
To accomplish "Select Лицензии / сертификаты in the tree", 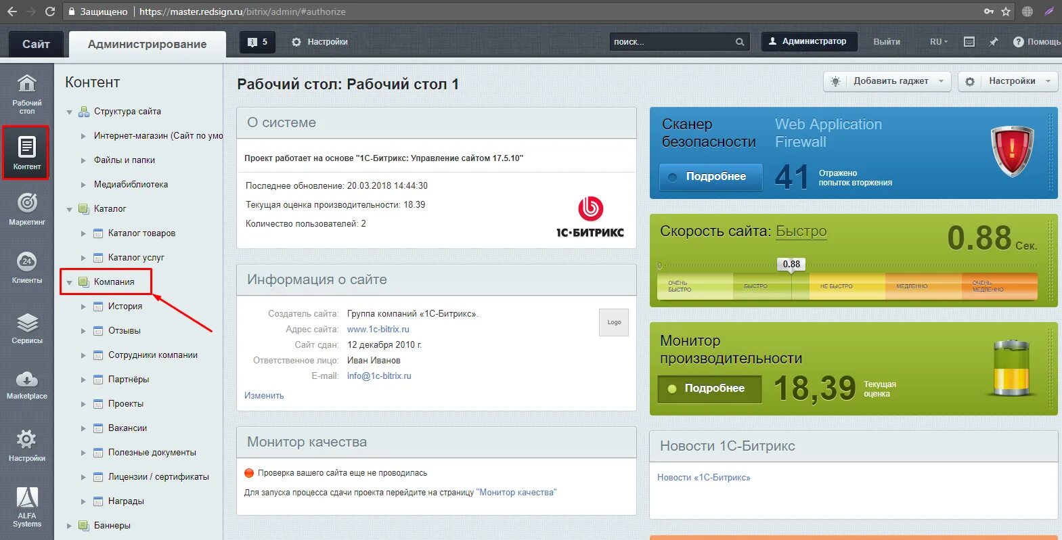I will [x=158, y=477].
